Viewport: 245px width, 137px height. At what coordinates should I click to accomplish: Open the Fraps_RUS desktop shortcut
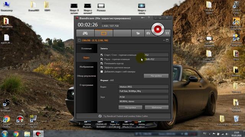pos(33,122)
